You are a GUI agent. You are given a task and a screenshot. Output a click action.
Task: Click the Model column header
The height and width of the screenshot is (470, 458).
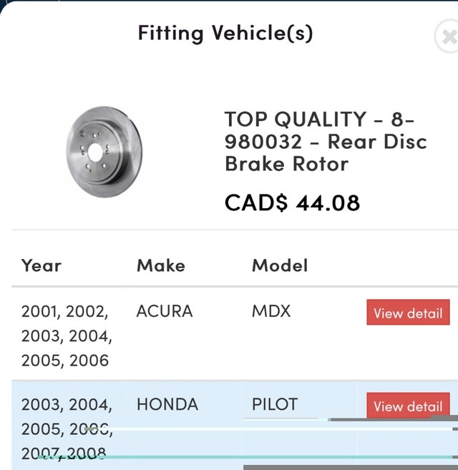[280, 265]
